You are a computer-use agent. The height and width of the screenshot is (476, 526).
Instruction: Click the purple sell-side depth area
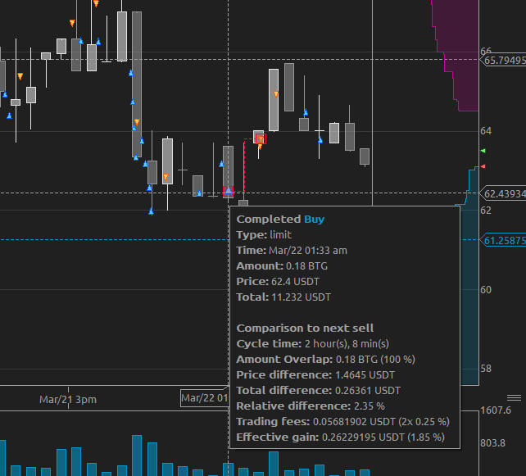(459, 49)
